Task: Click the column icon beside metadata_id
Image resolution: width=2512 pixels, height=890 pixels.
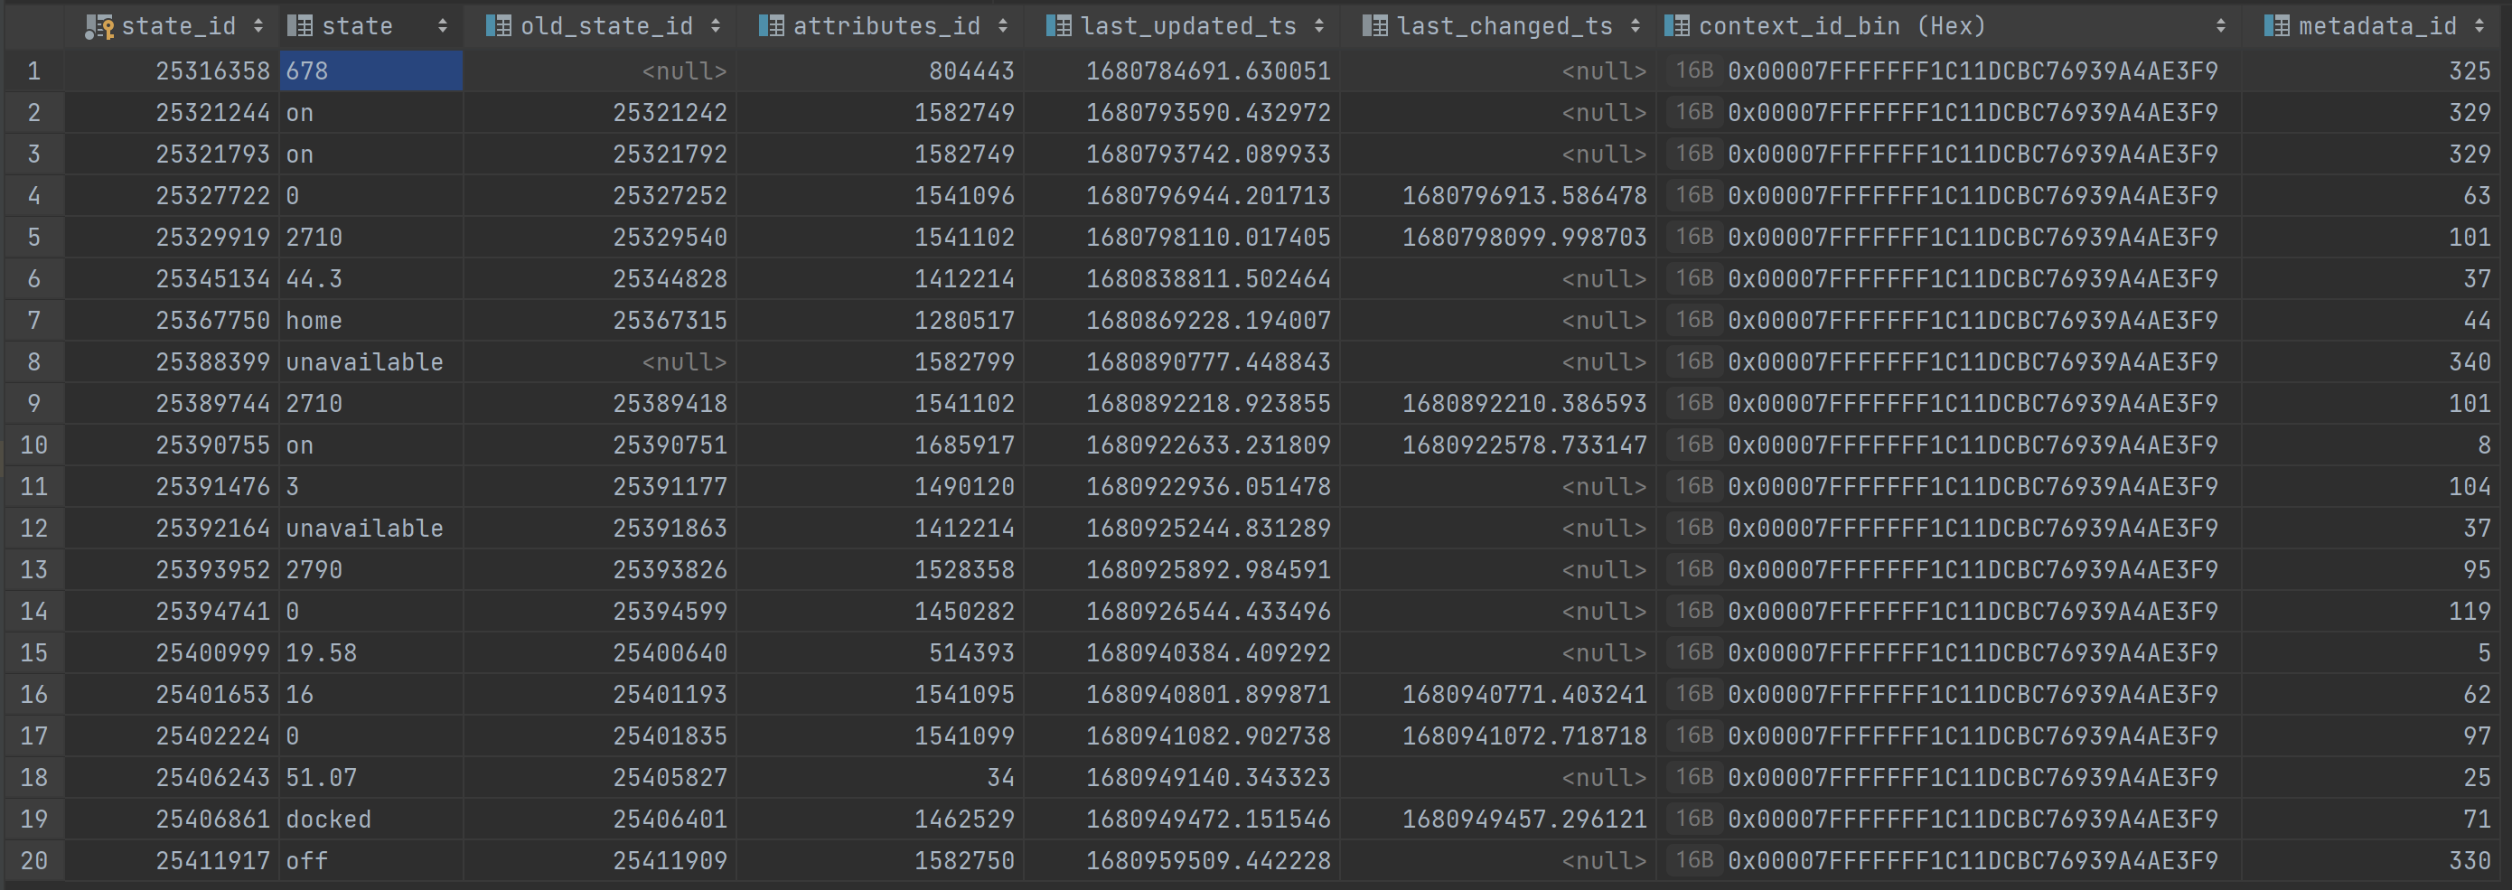Action: pos(2279,25)
